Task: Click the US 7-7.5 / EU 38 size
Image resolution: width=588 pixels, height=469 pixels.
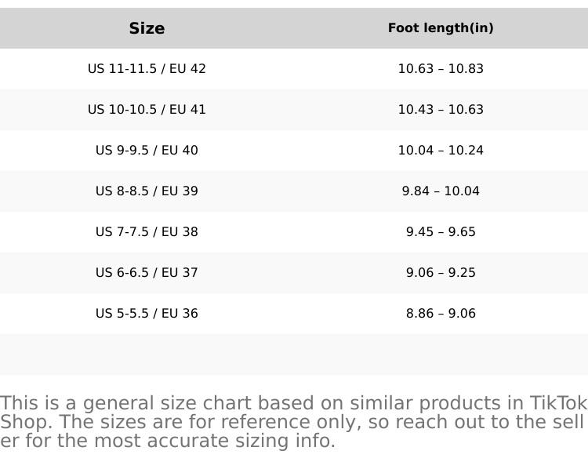Action: point(147,232)
